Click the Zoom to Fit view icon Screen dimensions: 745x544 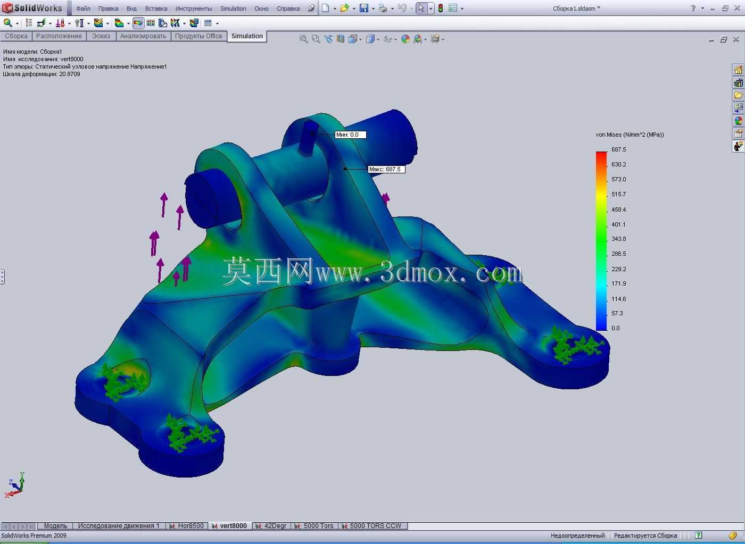pyautogui.click(x=303, y=39)
